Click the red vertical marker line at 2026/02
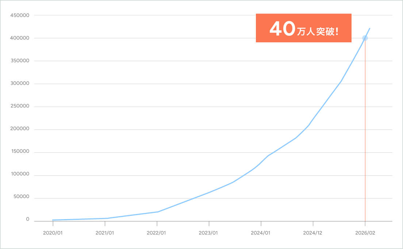The width and height of the screenshot is (403, 249). [x=365, y=130]
